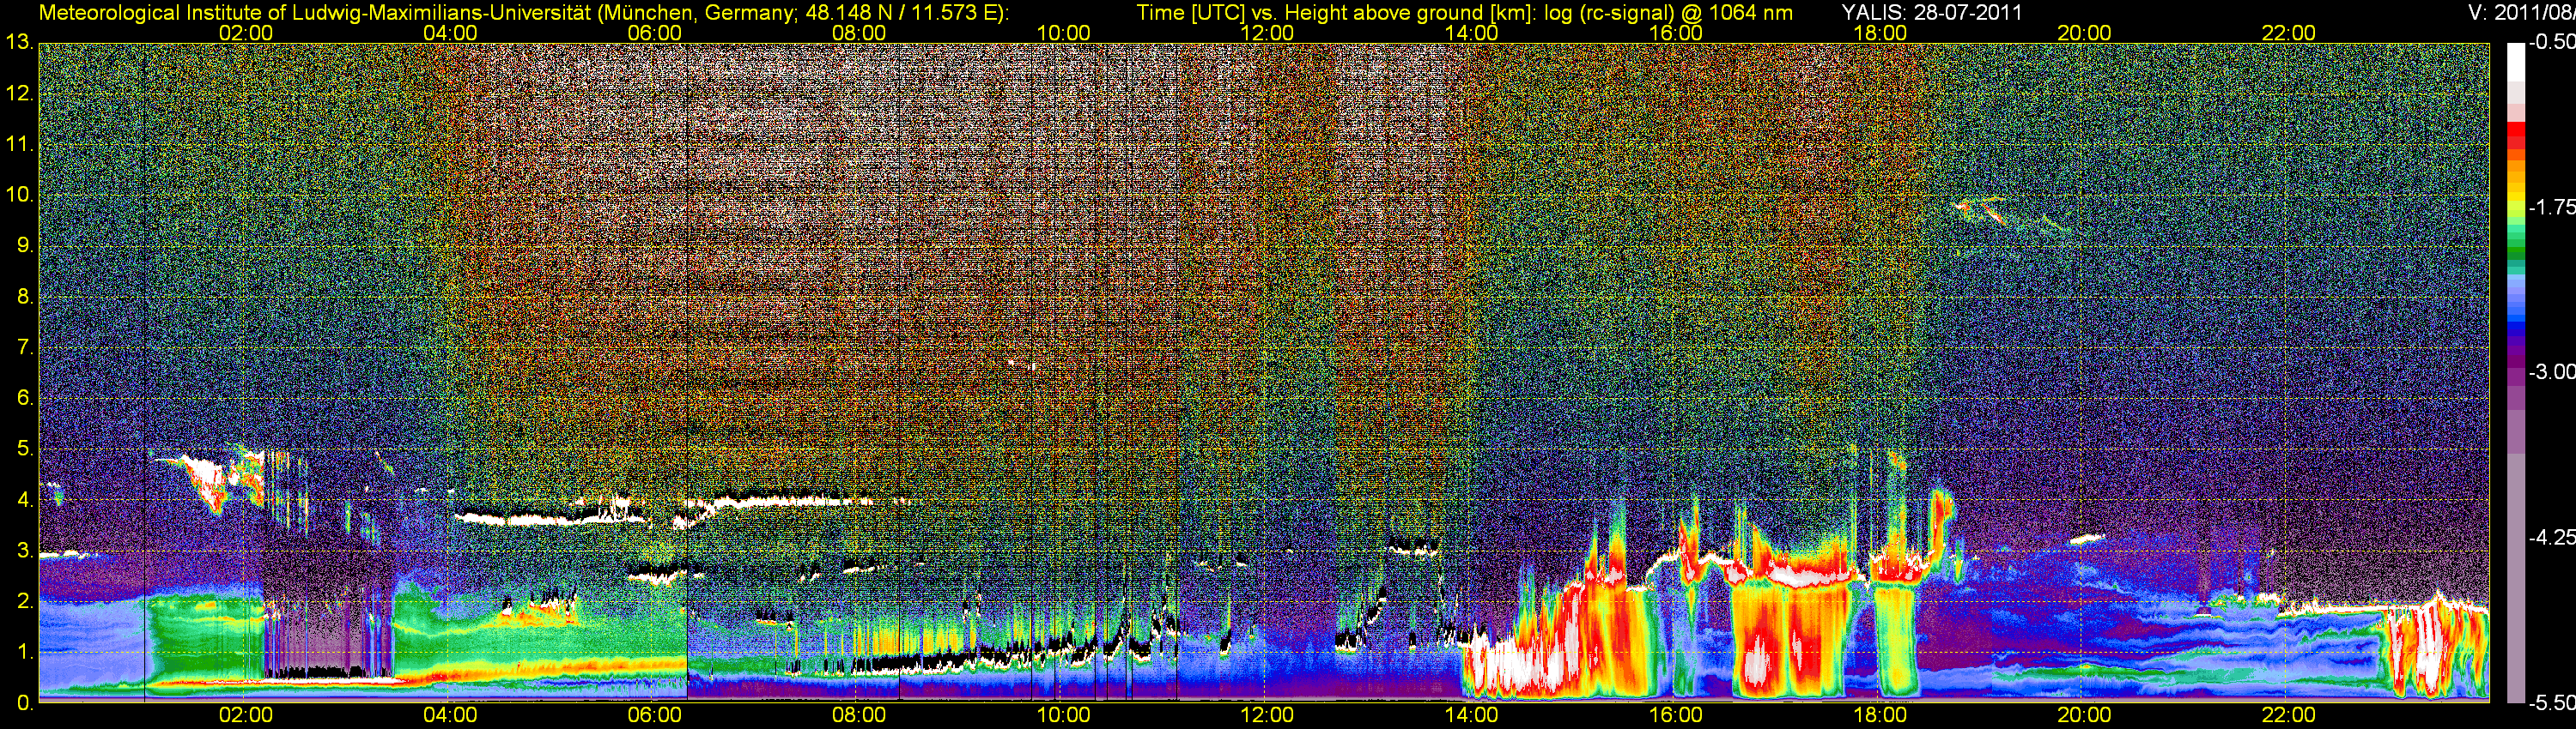Viewport: 2576px width, 729px height.
Task: Click the -0.50 colorbar scale value
Action: coord(2550,43)
